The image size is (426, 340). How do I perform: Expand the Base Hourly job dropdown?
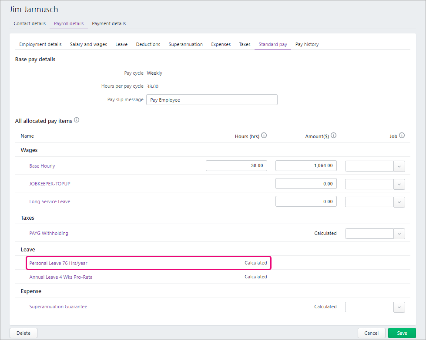pos(399,166)
